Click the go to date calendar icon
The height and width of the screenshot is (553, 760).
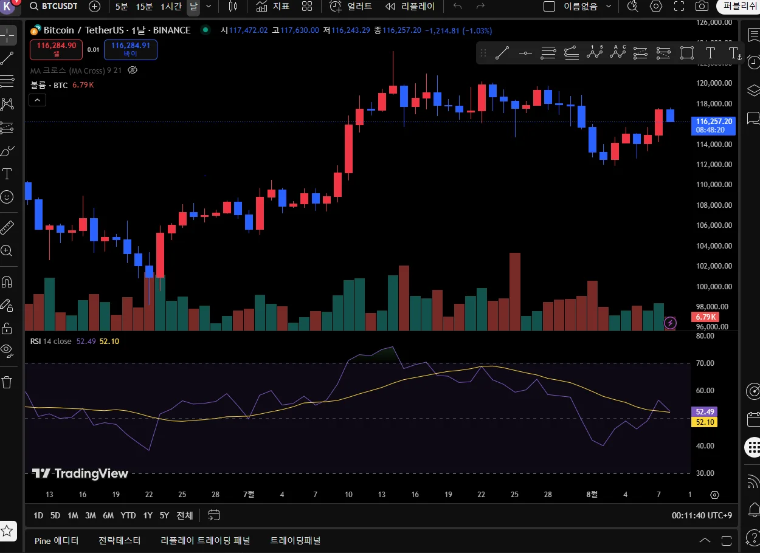click(213, 515)
